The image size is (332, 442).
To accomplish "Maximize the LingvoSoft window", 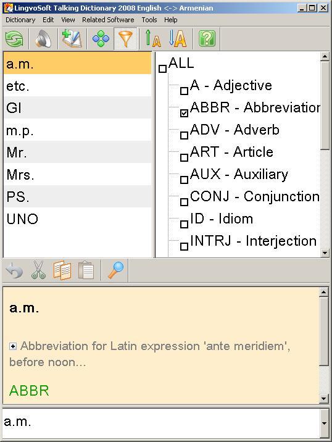I will tap(312, 8).
